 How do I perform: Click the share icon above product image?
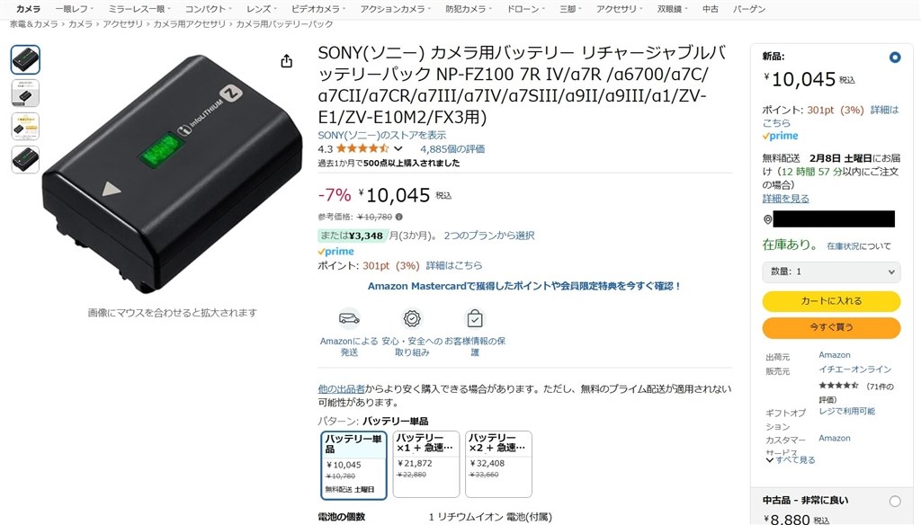click(287, 61)
